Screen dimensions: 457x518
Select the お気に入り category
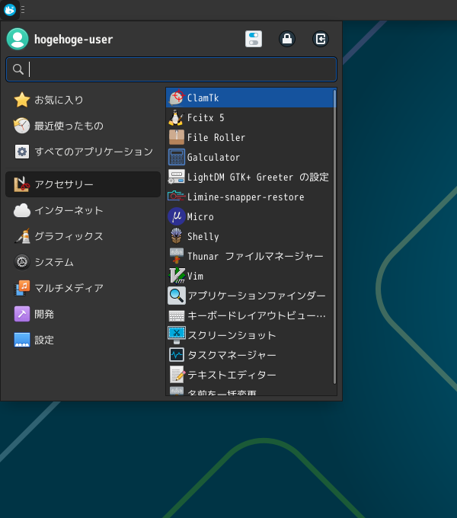pos(59,100)
